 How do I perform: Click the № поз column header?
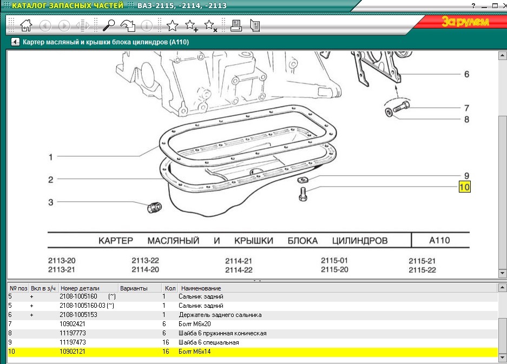pos(18,288)
